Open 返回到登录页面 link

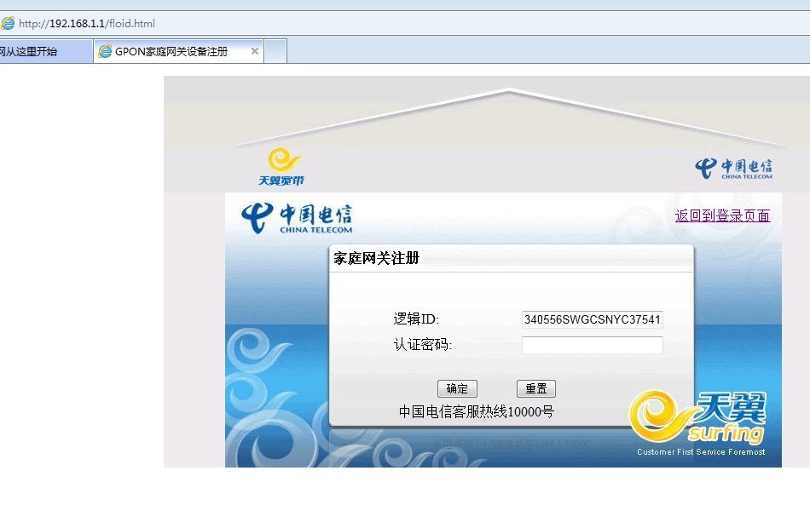pyautogui.click(x=722, y=215)
